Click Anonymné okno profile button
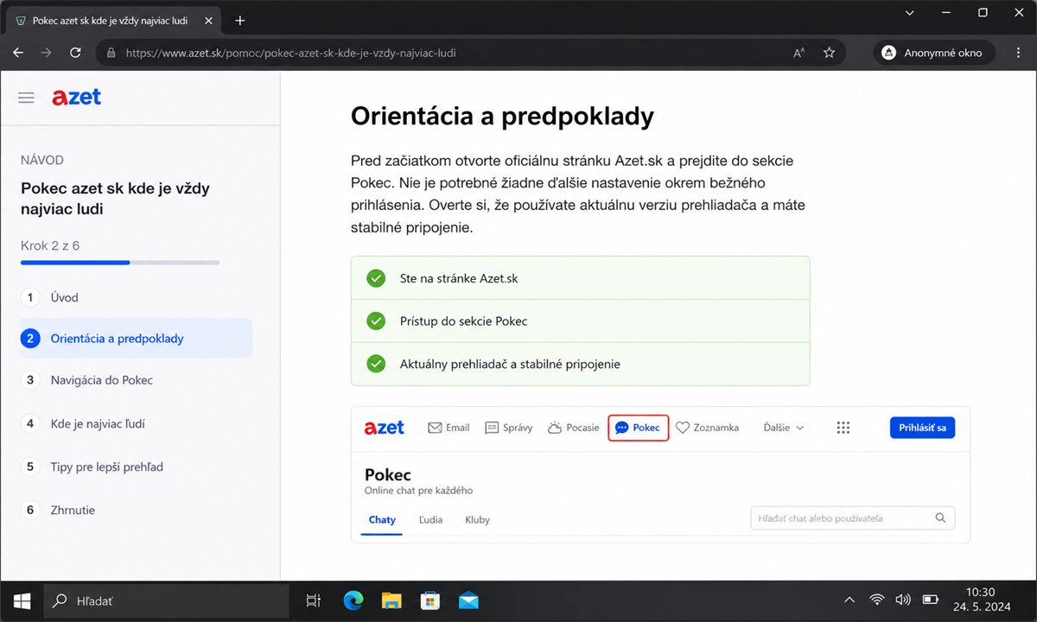 coord(934,53)
